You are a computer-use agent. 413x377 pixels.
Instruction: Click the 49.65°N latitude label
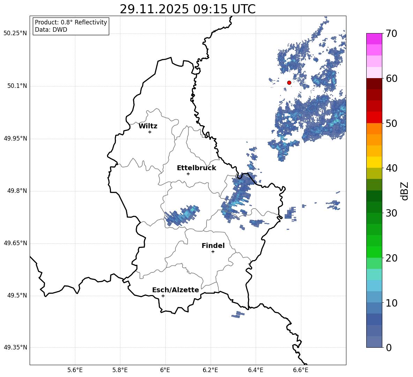point(15,243)
